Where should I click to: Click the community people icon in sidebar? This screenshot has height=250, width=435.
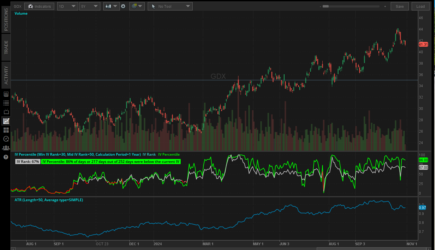(6, 148)
